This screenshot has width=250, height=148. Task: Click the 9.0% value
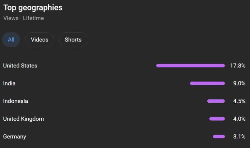coord(239,83)
